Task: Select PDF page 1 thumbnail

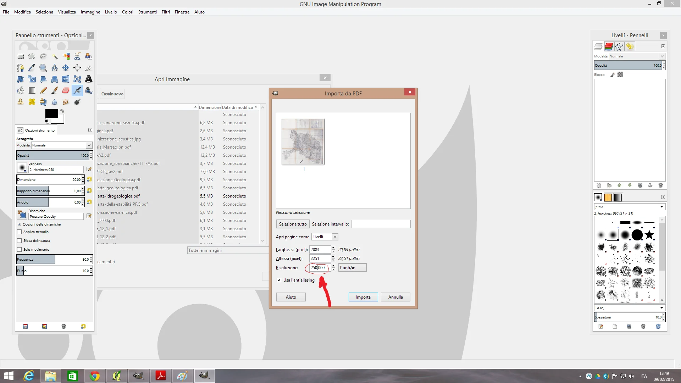Action: coord(303,141)
